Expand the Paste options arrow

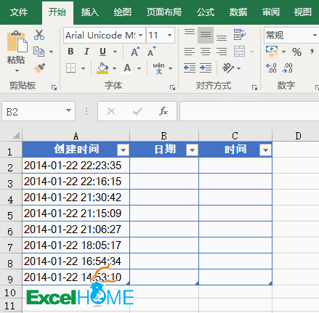point(17,71)
